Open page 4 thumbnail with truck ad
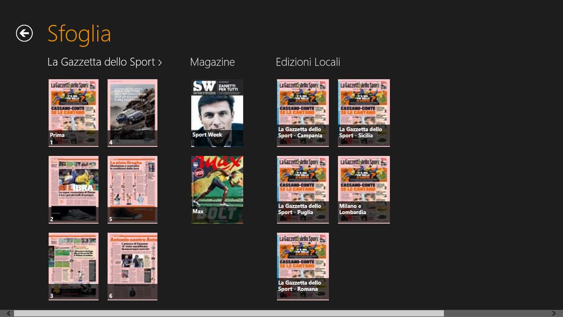The height and width of the screenshot is (317, 563). coord(133,113)
